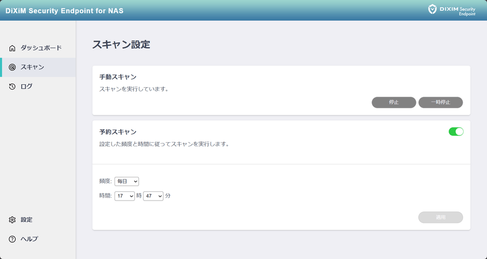
Task: Select the ログ menu item
Action: point(26,86)
